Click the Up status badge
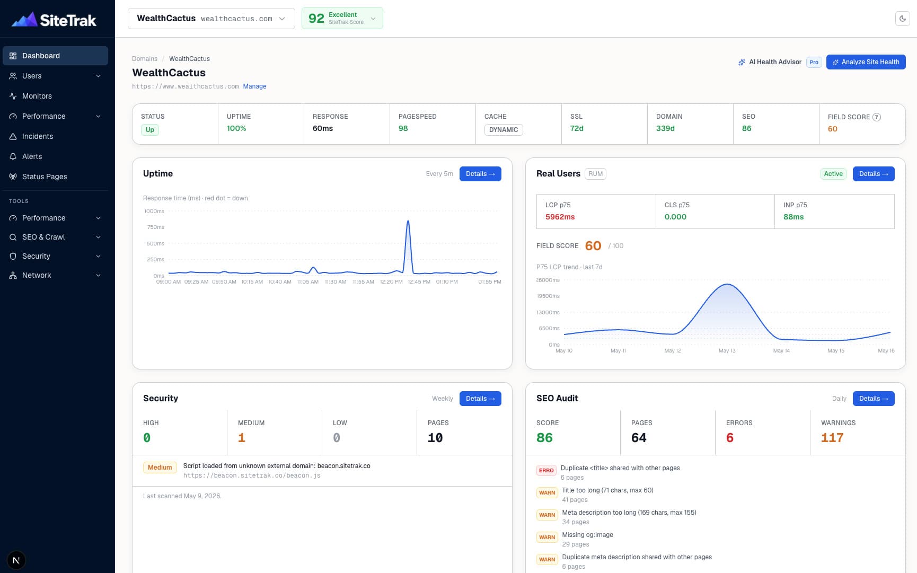 pyautogui.click(x=150, y=130)
